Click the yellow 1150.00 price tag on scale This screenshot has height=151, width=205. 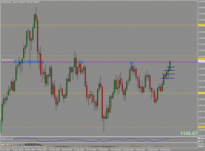201,59
